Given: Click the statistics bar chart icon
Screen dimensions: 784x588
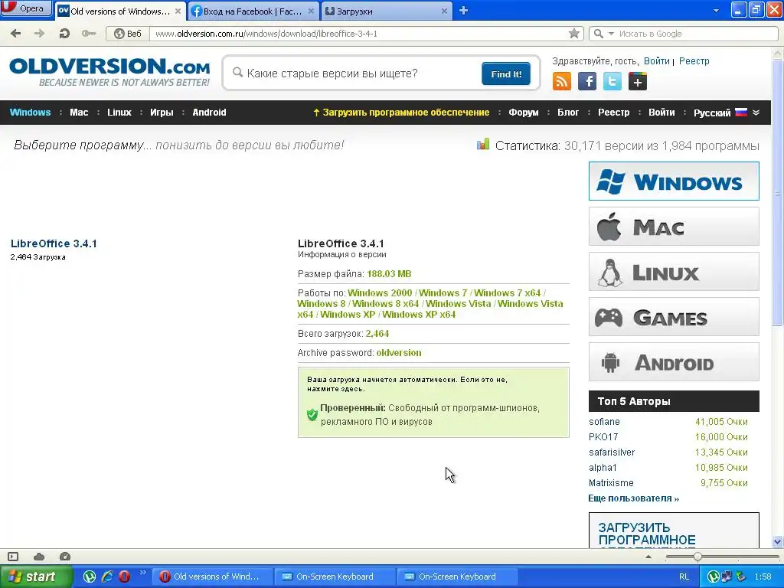Looking at the screenshot, I should [x=483, y=145].
